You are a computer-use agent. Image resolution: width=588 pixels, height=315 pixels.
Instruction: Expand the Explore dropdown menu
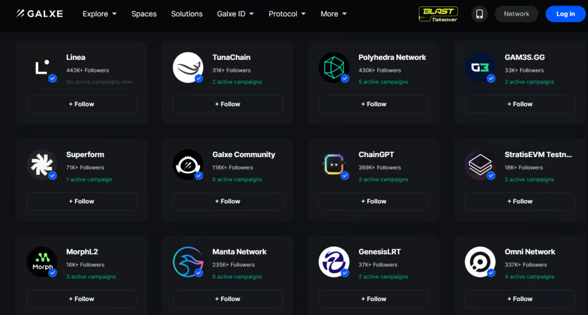click(100, 14)
